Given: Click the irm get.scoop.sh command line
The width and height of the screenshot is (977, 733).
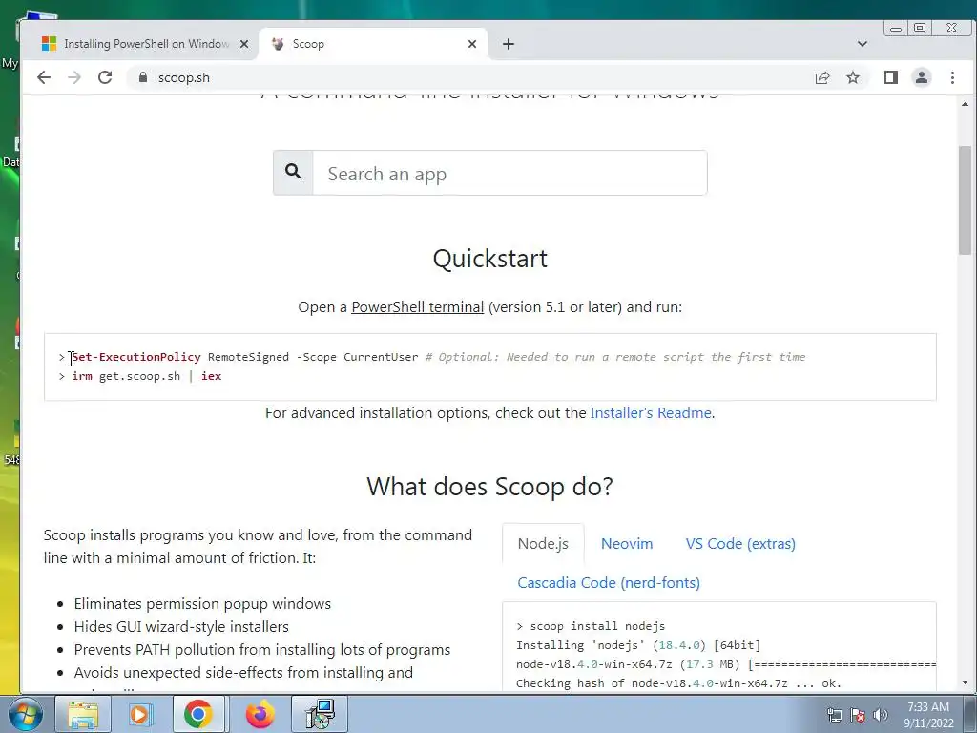Looking at the screenshot, I should tap(146, 376).
